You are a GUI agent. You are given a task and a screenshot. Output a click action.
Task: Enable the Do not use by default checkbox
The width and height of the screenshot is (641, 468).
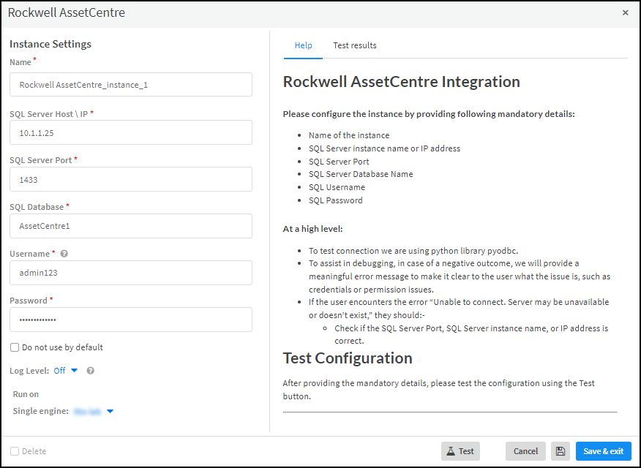pyautogui.click(x=15, y=347)
